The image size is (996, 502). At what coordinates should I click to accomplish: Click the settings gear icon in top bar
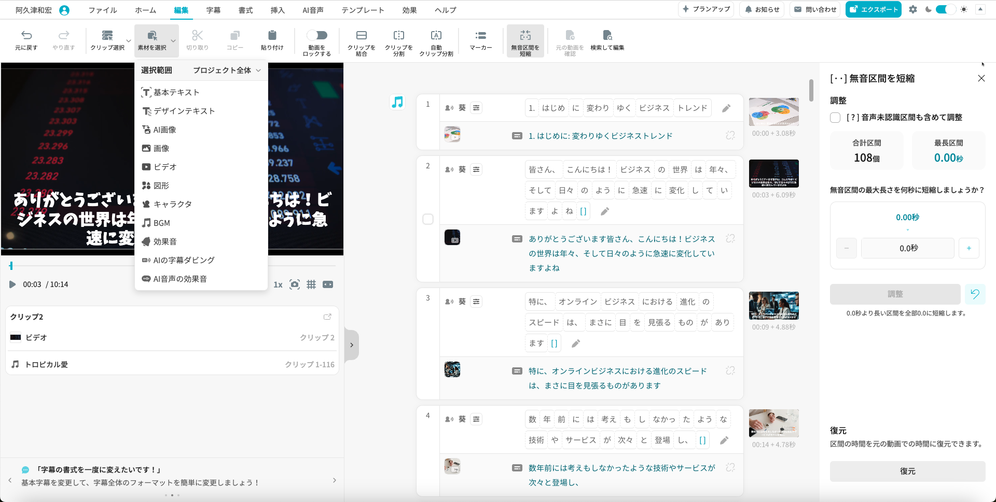point(913,9)
